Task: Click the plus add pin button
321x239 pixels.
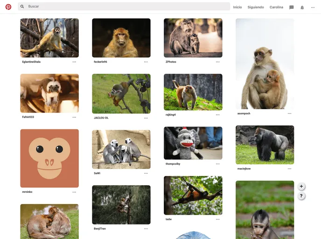Action: pyautogui.click(x=301, y=186)
